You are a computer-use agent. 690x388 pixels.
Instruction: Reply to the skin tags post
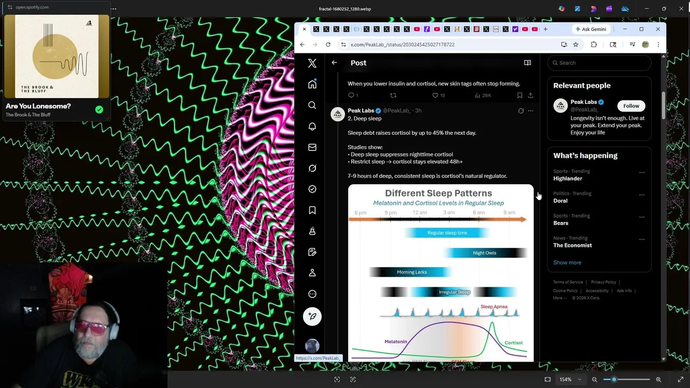click(x=353, y=95)
